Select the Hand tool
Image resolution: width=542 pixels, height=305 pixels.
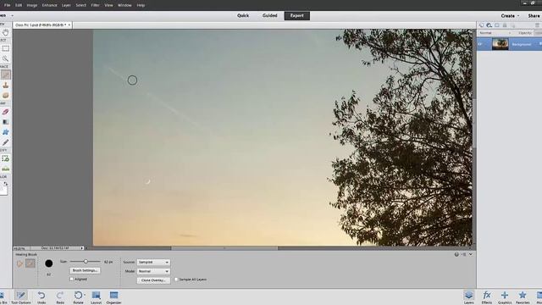6,32
